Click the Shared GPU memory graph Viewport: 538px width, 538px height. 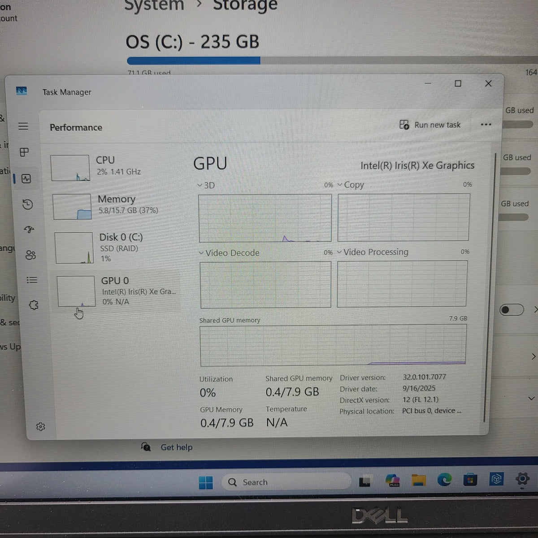coord(333,345)
